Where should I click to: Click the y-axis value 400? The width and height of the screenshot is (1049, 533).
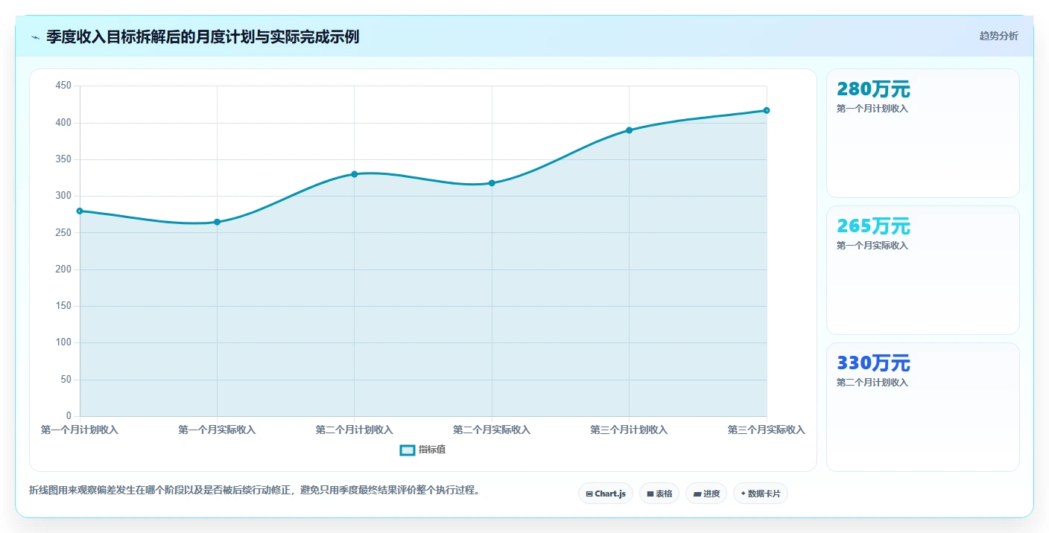point(63,122)
